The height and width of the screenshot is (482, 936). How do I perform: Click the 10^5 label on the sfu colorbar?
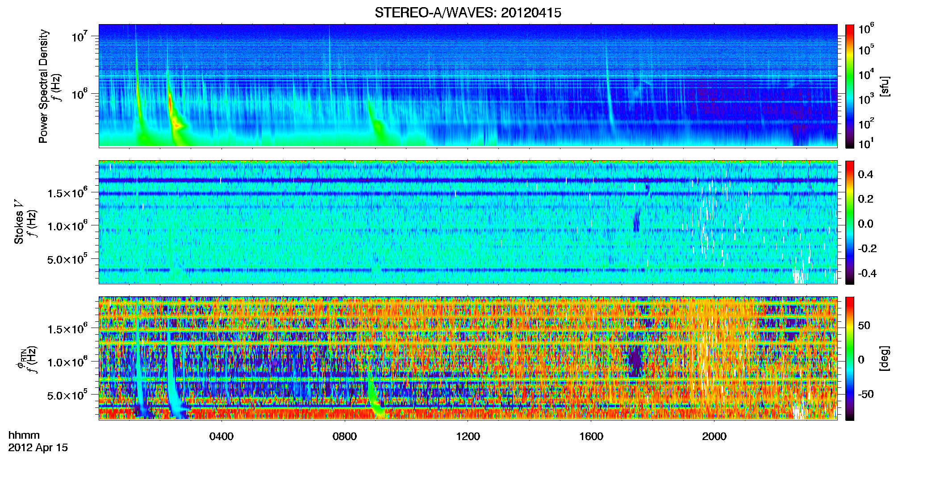point(866,50)
